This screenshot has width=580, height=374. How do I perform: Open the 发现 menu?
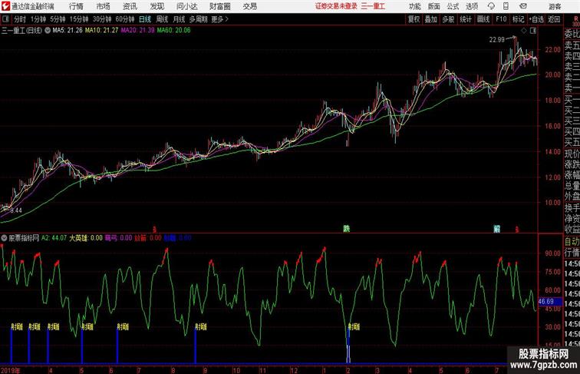[157, 6]
